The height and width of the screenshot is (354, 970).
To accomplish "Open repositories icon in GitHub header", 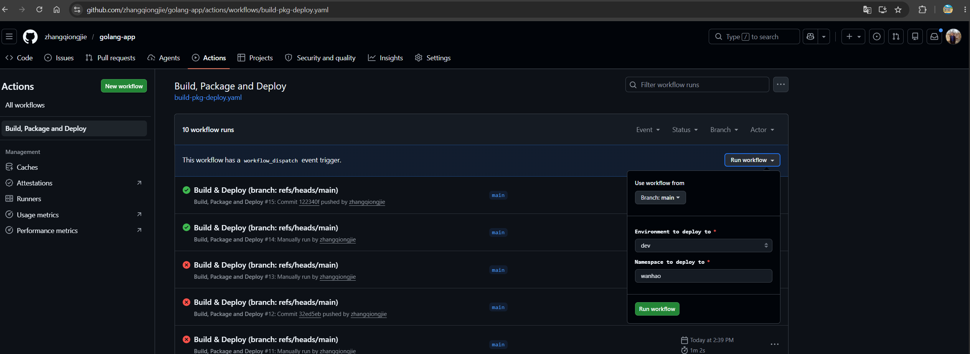I will pos(915,36).
